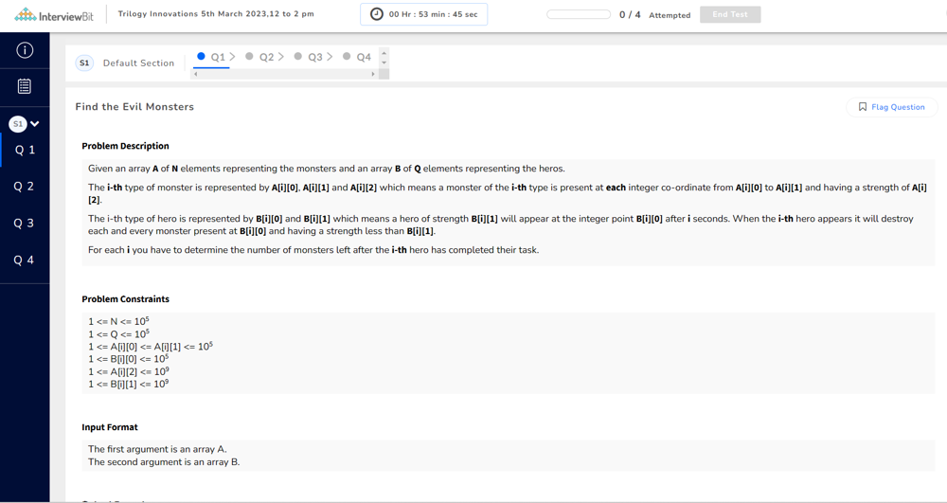Image resolution: width=947 pixels, height=503 pixels.
Task: Click the S1 badge beside Default Section
Action: coord(84,63)
